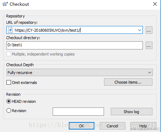Browse for the repository URL with the ... button
161x132 pixels.
[149, 30]
